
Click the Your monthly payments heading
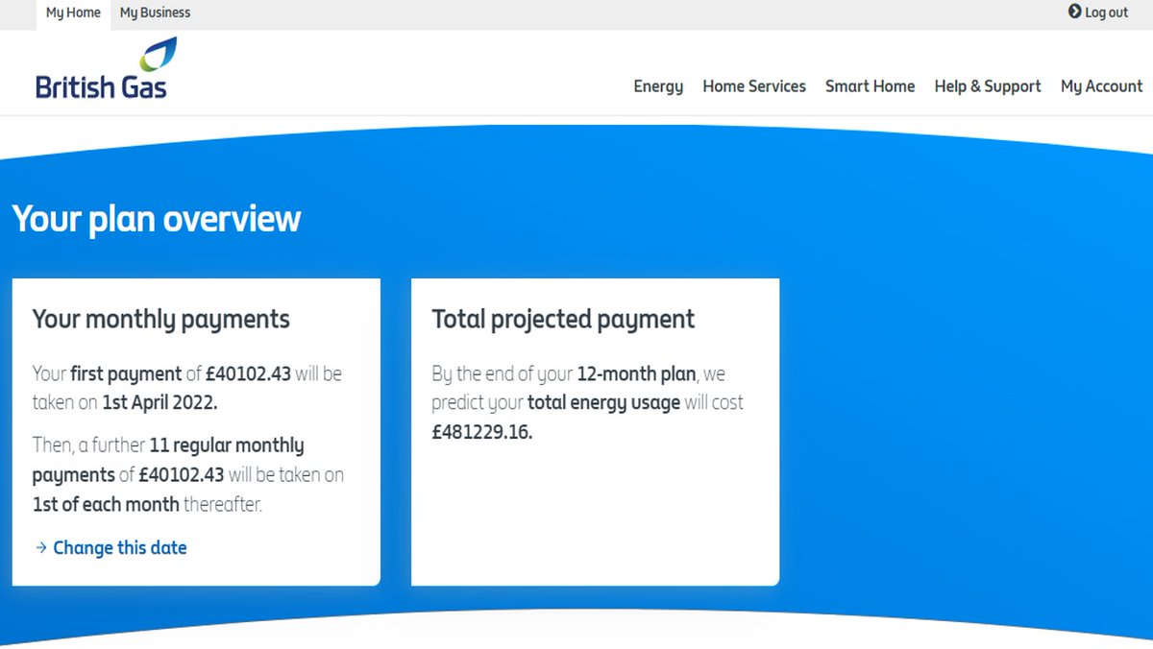[161, 320]
